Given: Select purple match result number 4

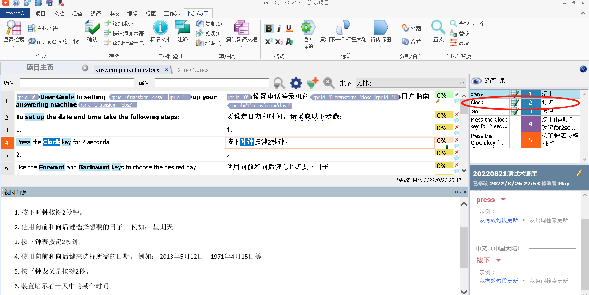Looking at the screenshot, I should tap(530, 124).
